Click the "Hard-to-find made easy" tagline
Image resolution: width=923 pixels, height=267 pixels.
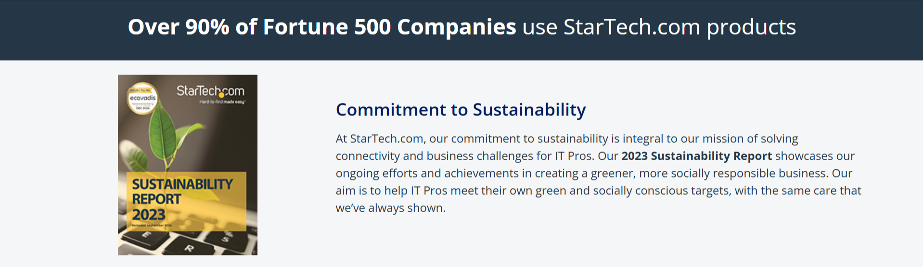click(222, 102)
